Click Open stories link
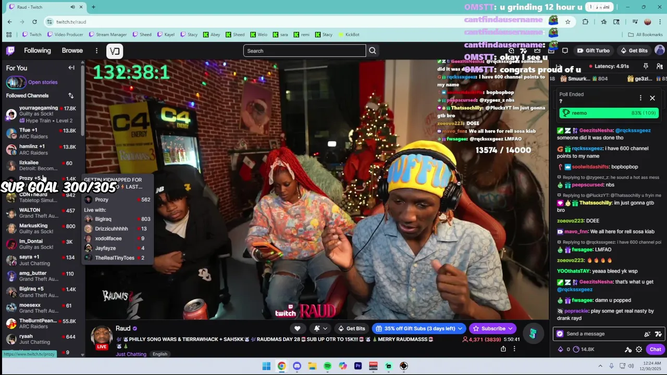The image size is (667, 375). 43,82
